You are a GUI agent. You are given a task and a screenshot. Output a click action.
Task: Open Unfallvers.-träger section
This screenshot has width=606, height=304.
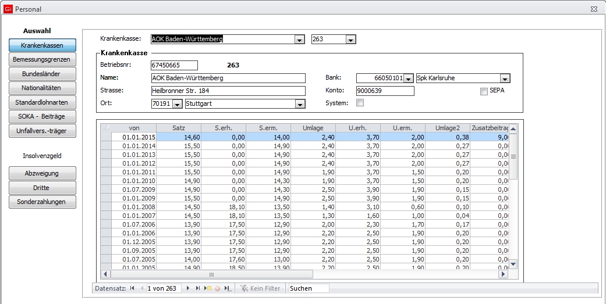(x=42, y=131)
